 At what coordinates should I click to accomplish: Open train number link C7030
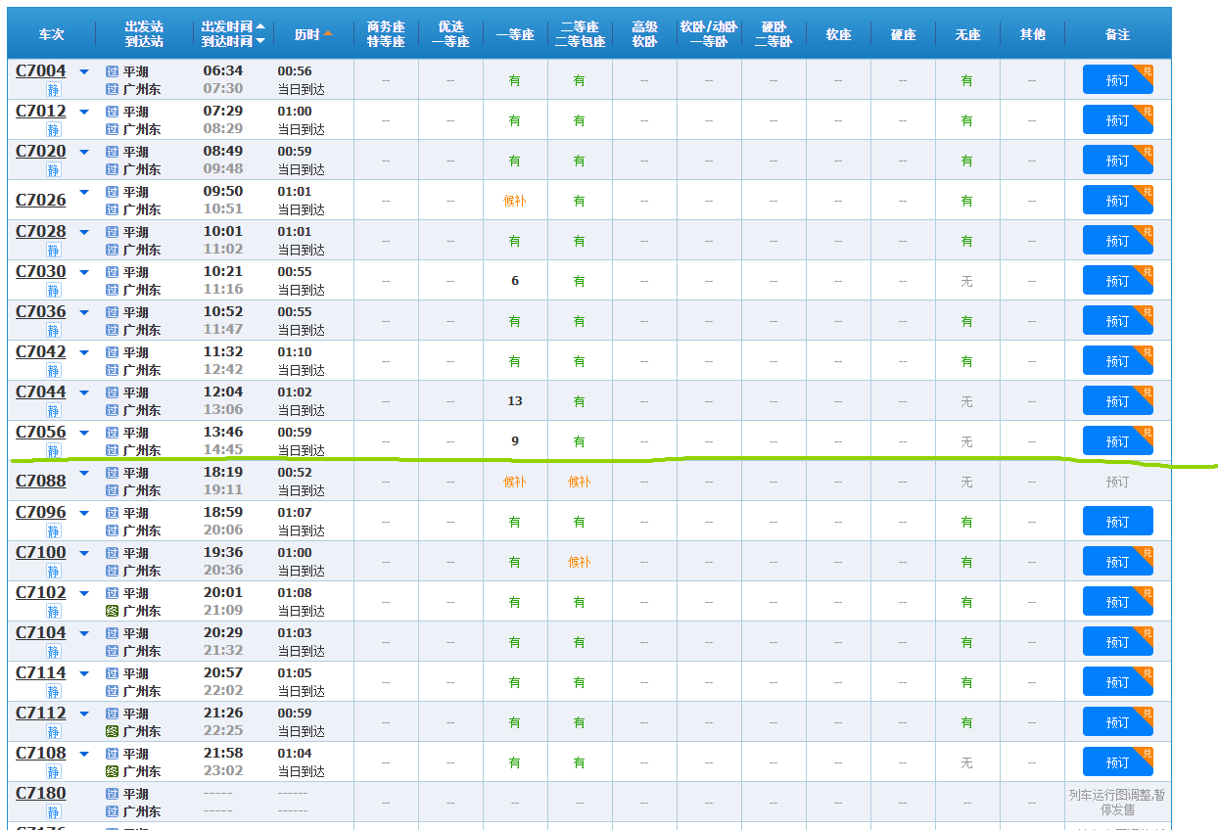pos(41,271)
